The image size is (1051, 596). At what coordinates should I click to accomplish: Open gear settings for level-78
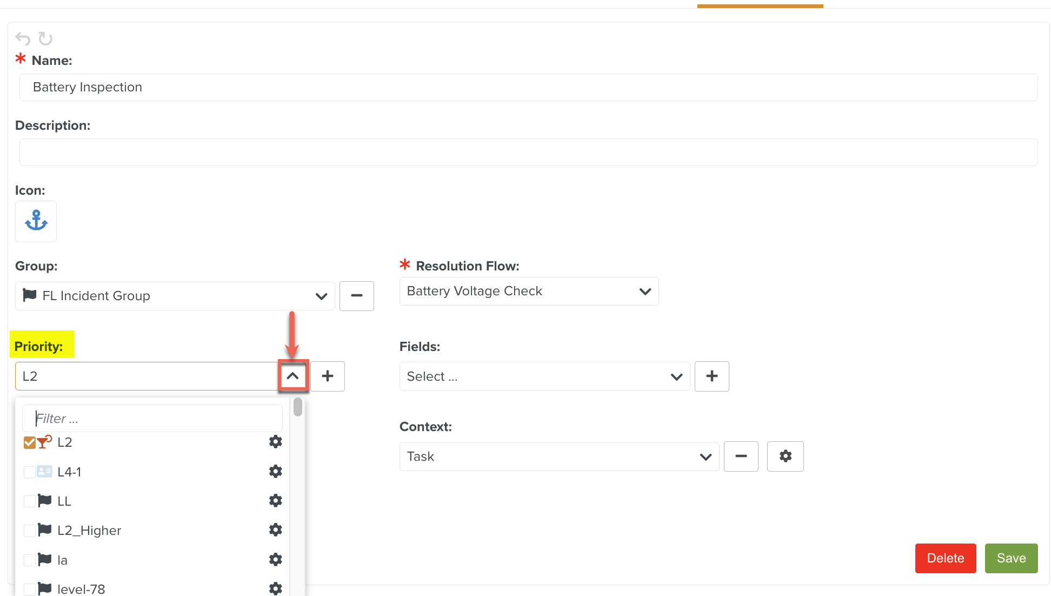(276, 588)
